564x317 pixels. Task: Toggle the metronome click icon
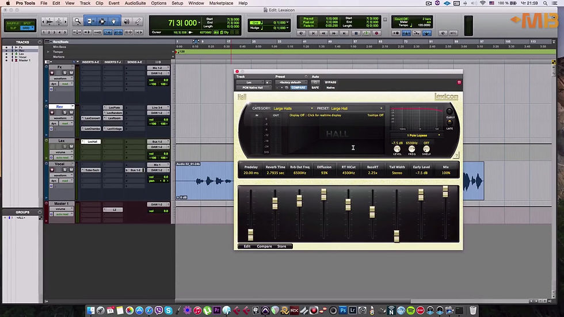click(x=406, y=33)
